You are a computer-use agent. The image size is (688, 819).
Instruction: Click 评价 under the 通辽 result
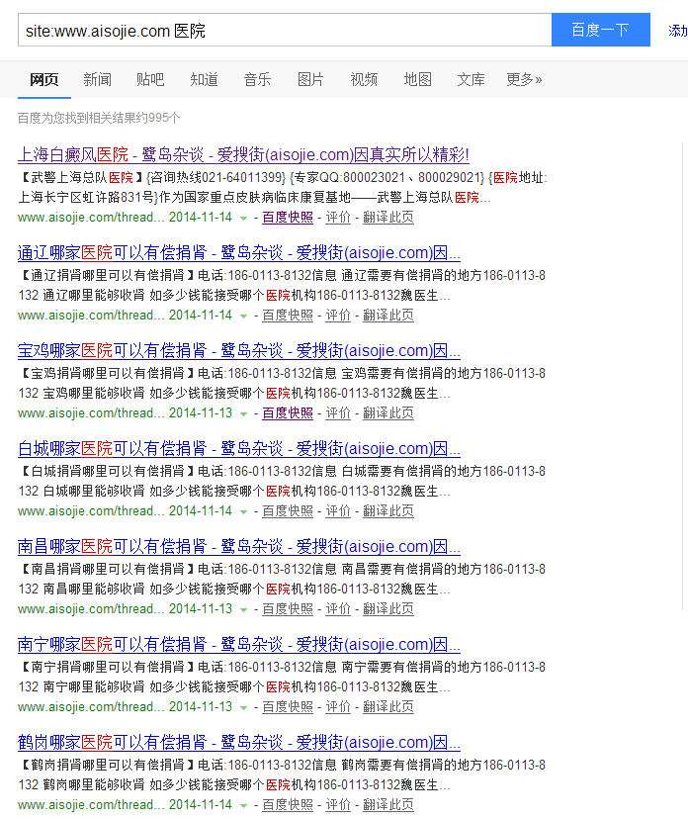tap(338, 316)
